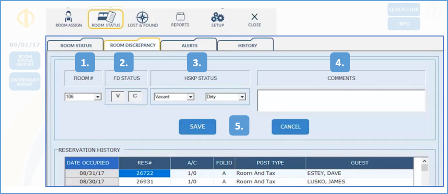Toggle the FD status C box
Image resolution: width=448 pixels, height=194 pixels.
(135, 96)
